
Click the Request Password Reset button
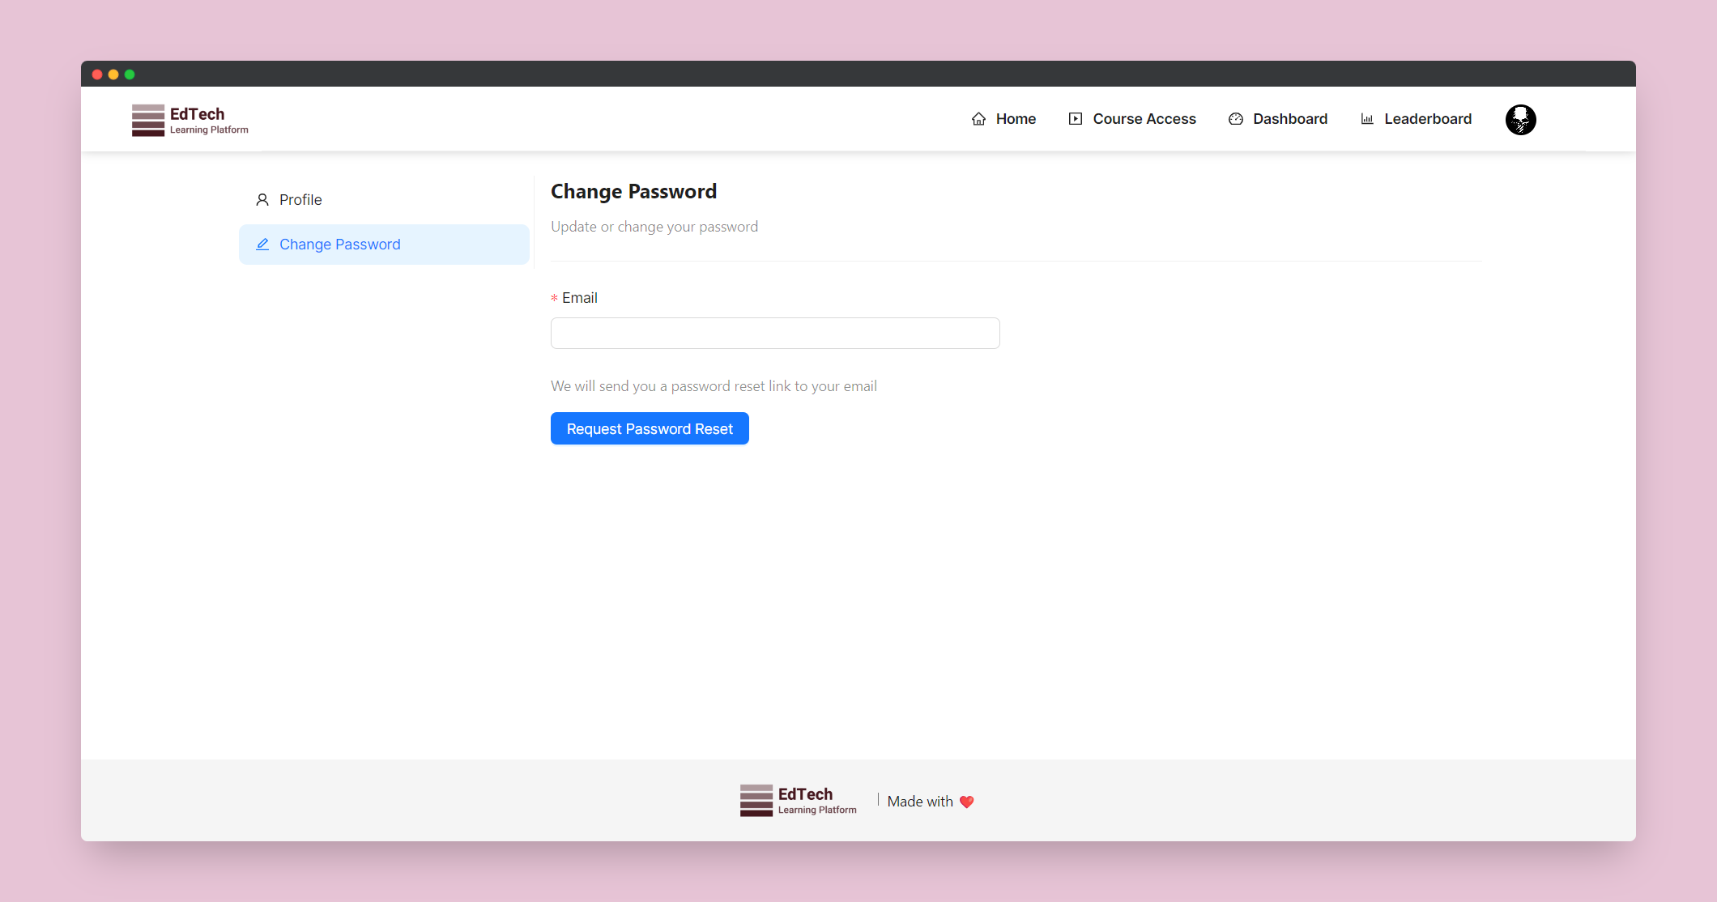[650, 429]
